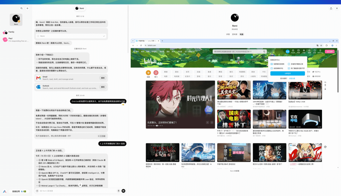Viewport: 341px width, 196px height.
Task: Click the next arrow on the banner carousel
Action: pos(212,122)
